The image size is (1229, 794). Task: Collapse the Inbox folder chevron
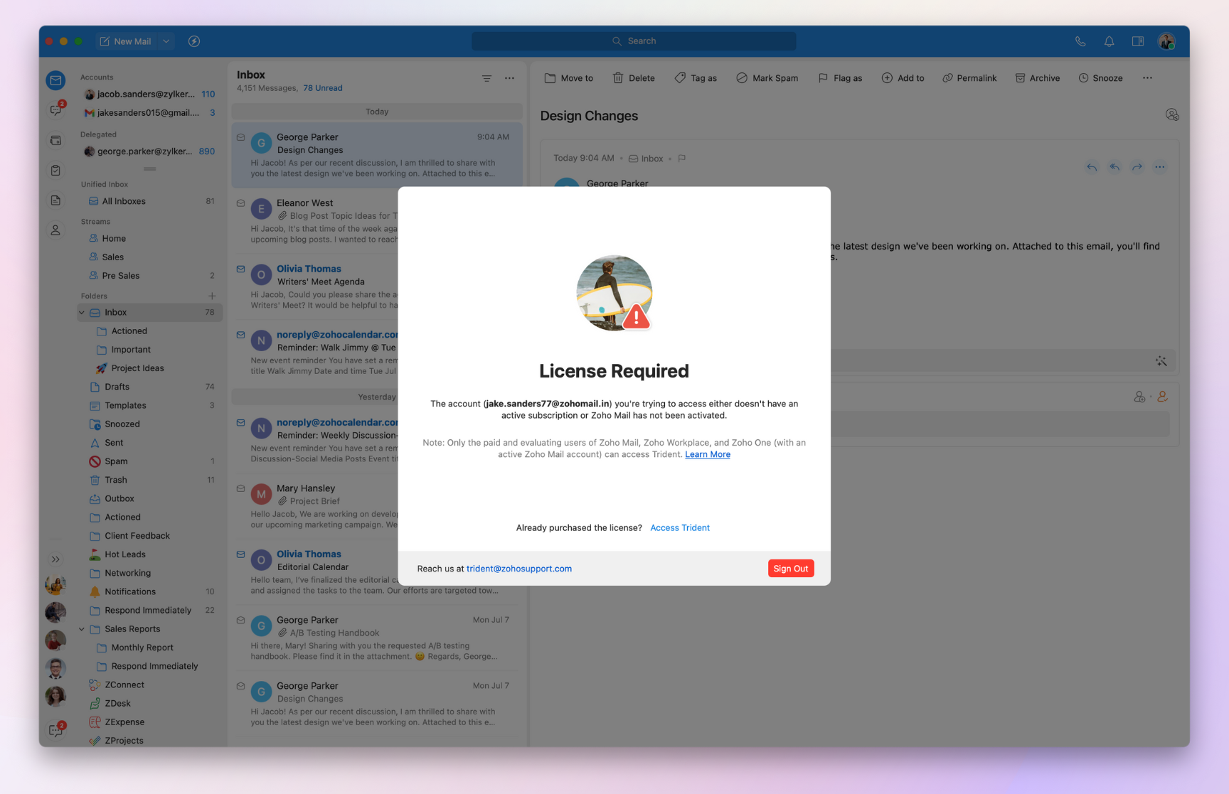[82, 313]
